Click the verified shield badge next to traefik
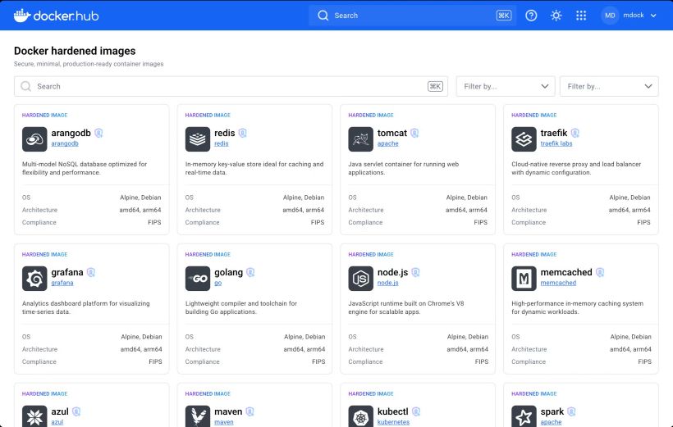 tap(575, 133)
